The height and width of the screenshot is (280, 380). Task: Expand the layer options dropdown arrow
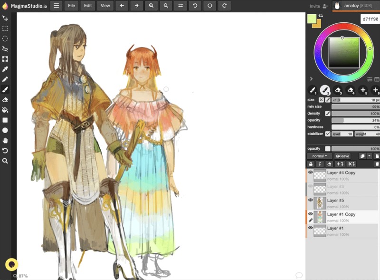(x=369, y=156)
